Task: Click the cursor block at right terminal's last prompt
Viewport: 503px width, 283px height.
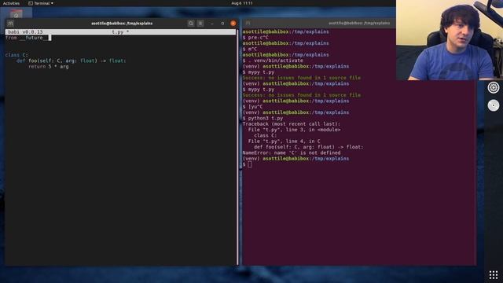Action: coord(250,164)
